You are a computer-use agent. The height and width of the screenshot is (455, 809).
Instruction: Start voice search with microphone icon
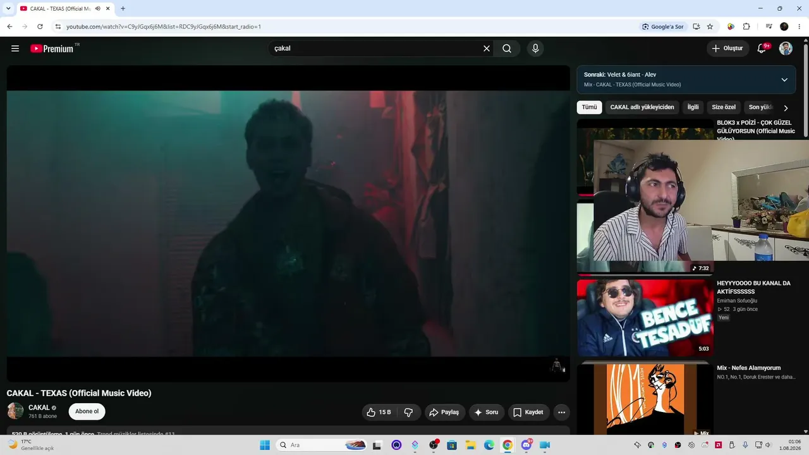[535, 49]
